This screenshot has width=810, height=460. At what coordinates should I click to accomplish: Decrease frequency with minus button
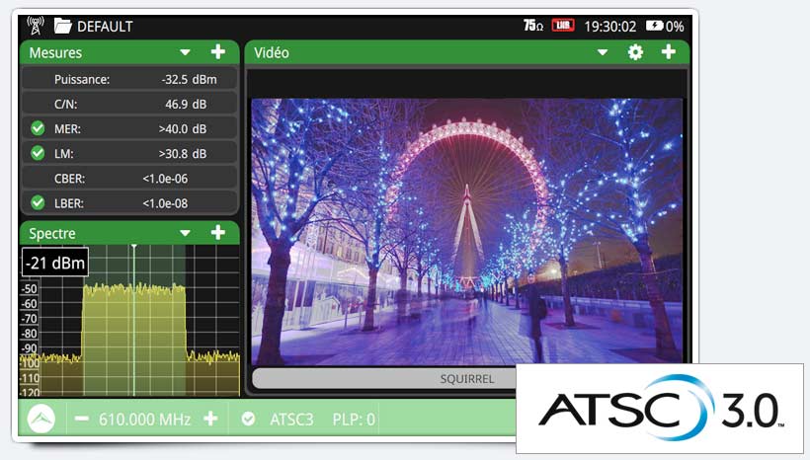[x=82, y=419]
